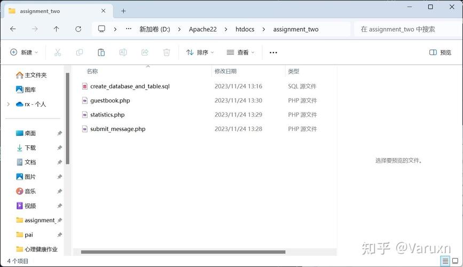
Task: Select submit_message.php file icon
Action: pyautogui.click(x=85, y=129)
